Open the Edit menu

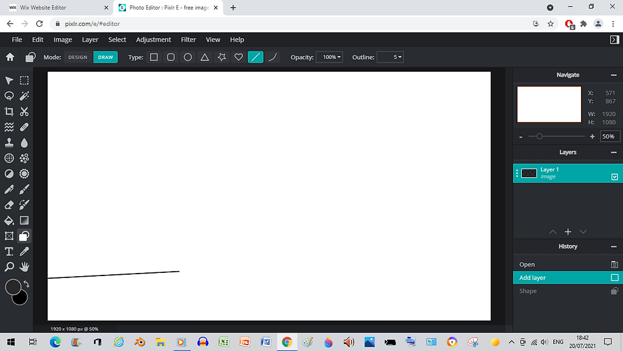click(38, 39)
